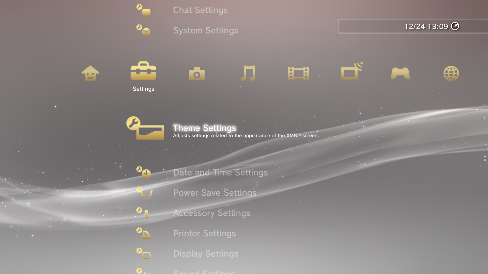Open the Photo camera category
This screenshot has height=274, width=488.
click(197, 74)
